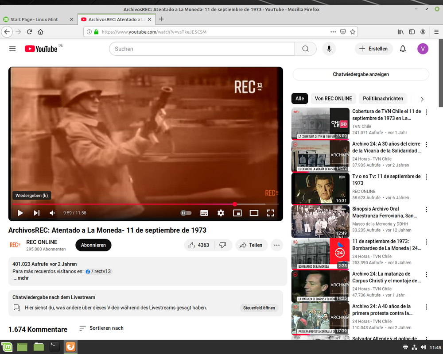Open Cobertura de TVN Chile video thumbnail
The image size is (443, 354).
click(320, 123)
